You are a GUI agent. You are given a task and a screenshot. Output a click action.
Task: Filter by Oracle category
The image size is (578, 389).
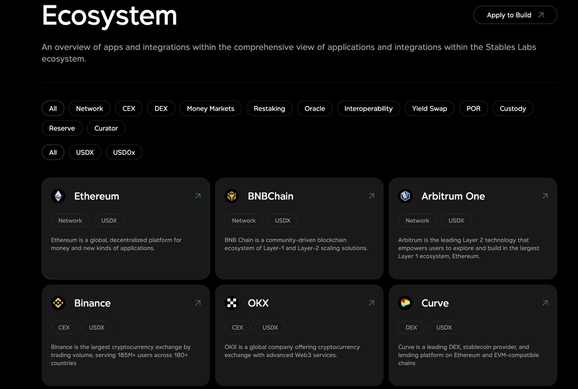coord(315,108)
